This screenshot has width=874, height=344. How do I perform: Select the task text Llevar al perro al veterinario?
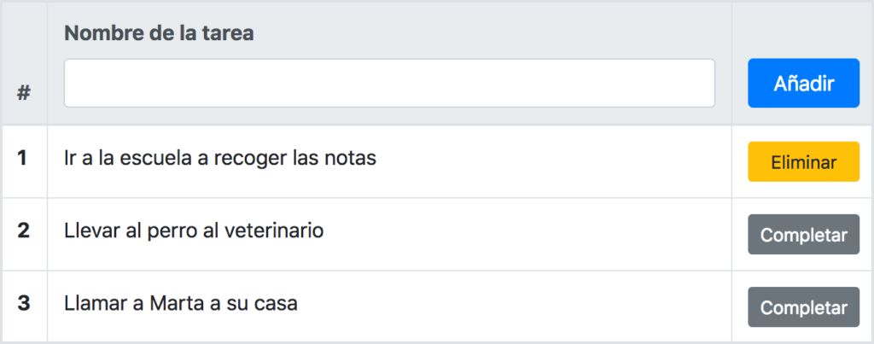[194, 230]
